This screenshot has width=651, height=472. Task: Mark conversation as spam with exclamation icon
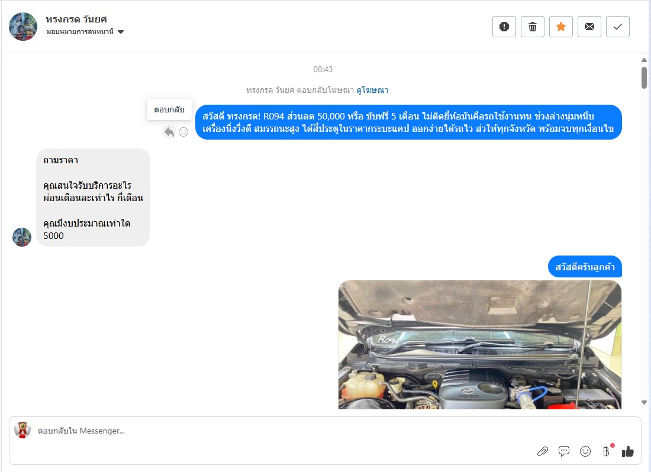[x=504, y=27]
